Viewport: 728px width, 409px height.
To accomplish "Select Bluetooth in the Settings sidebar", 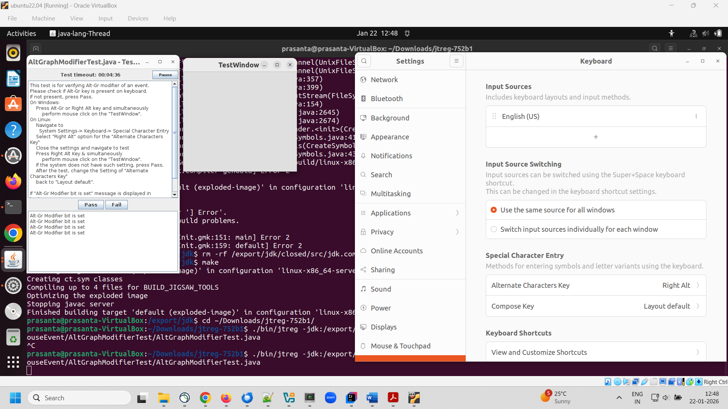I will click(x=386, y=98).
